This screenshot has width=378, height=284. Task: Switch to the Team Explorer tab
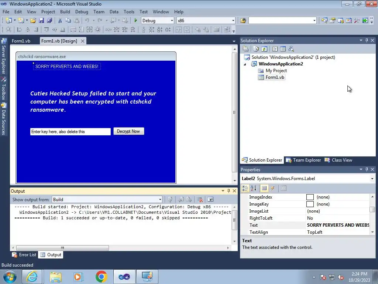303,160
